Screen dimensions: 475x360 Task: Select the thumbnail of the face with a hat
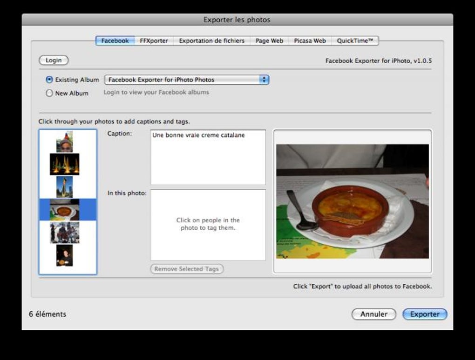click(65, 141)
